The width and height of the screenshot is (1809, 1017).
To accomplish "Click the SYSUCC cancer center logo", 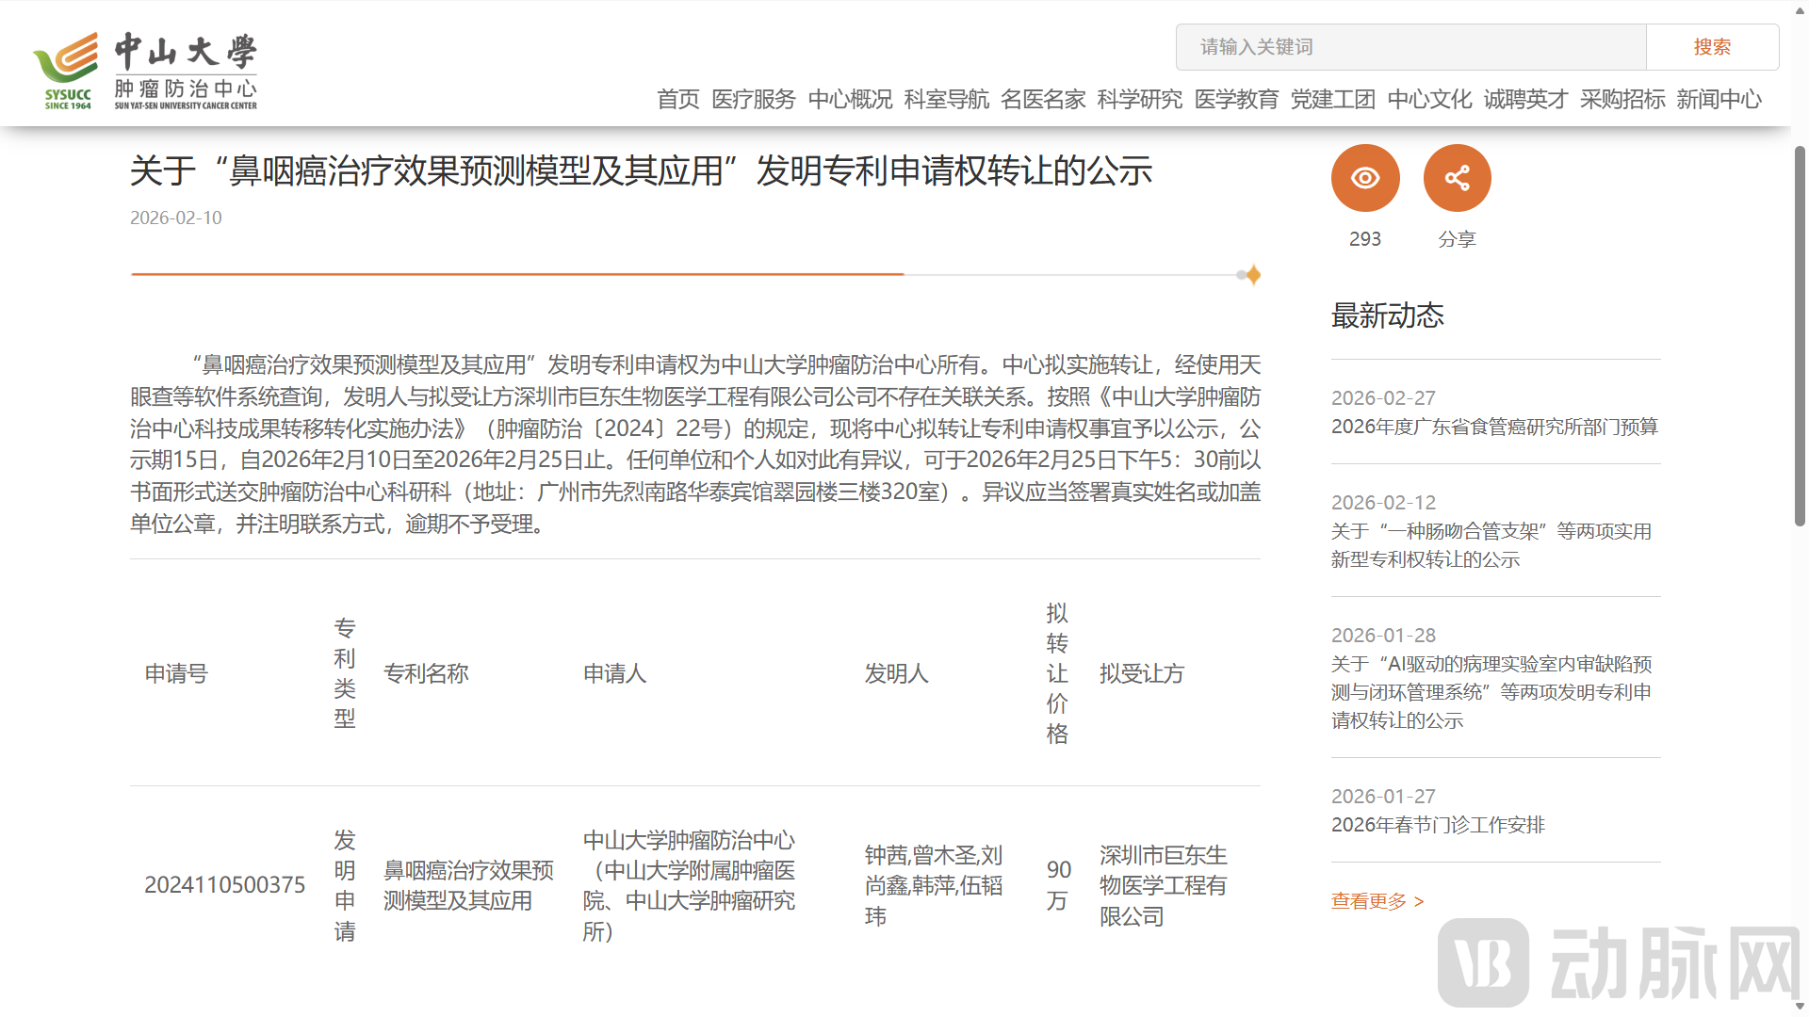I will click(x=145, y=71).
